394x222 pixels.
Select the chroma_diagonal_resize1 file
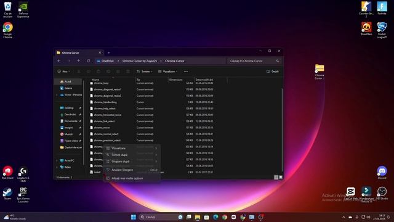pyautogui.click(x=107, y=89)
